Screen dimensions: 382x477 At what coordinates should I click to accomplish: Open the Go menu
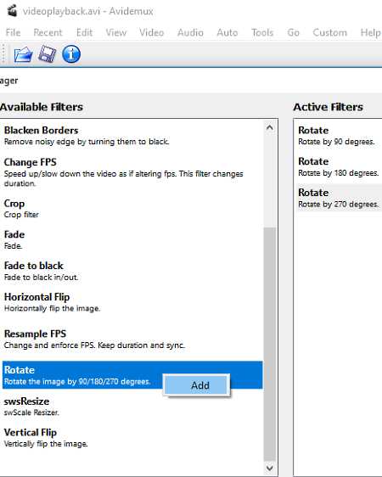click(293, 32)
